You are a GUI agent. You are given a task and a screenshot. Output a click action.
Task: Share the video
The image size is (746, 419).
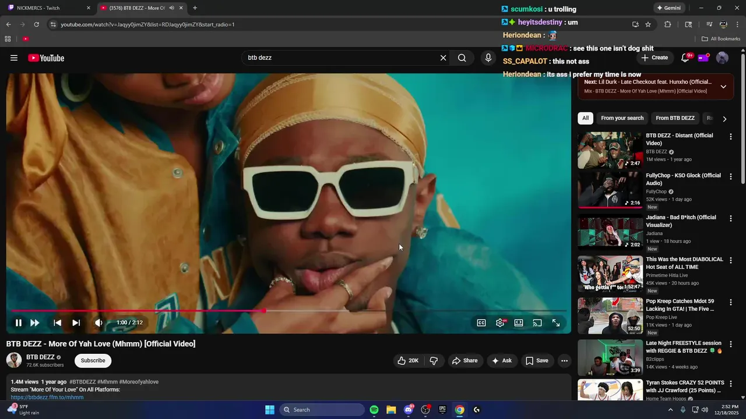tap(465, 361)
